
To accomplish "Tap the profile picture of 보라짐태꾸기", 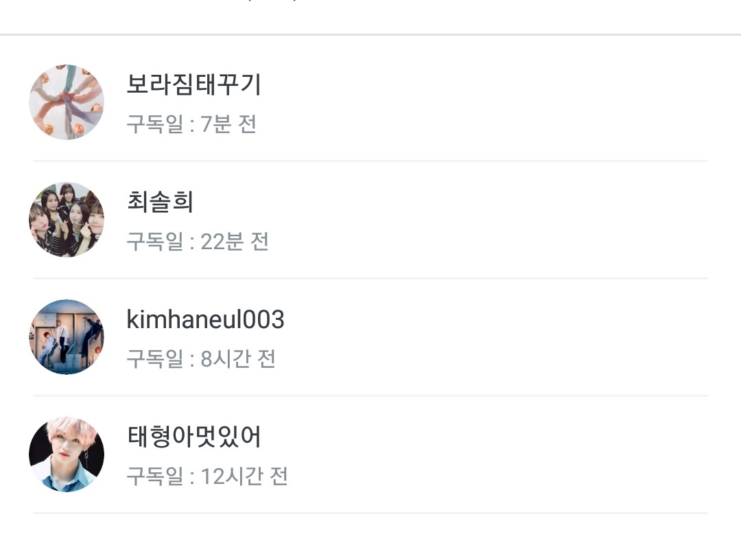I will 67,102.
